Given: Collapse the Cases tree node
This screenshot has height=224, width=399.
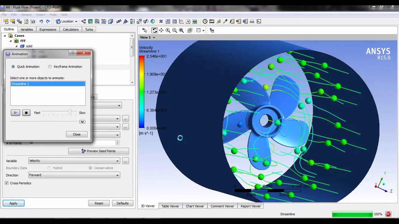Looking at the screenshot, I should 5,36.
